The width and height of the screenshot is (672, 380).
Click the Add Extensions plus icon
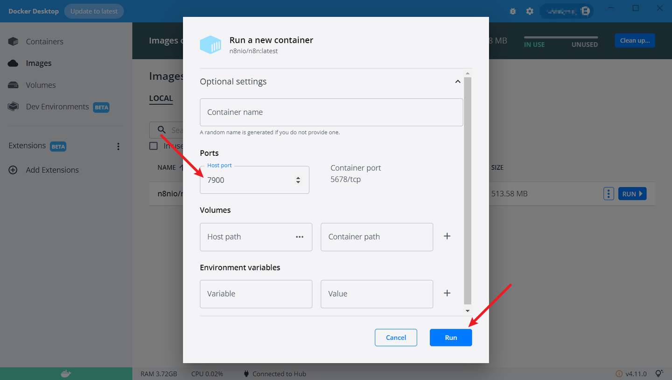point(13,170)
